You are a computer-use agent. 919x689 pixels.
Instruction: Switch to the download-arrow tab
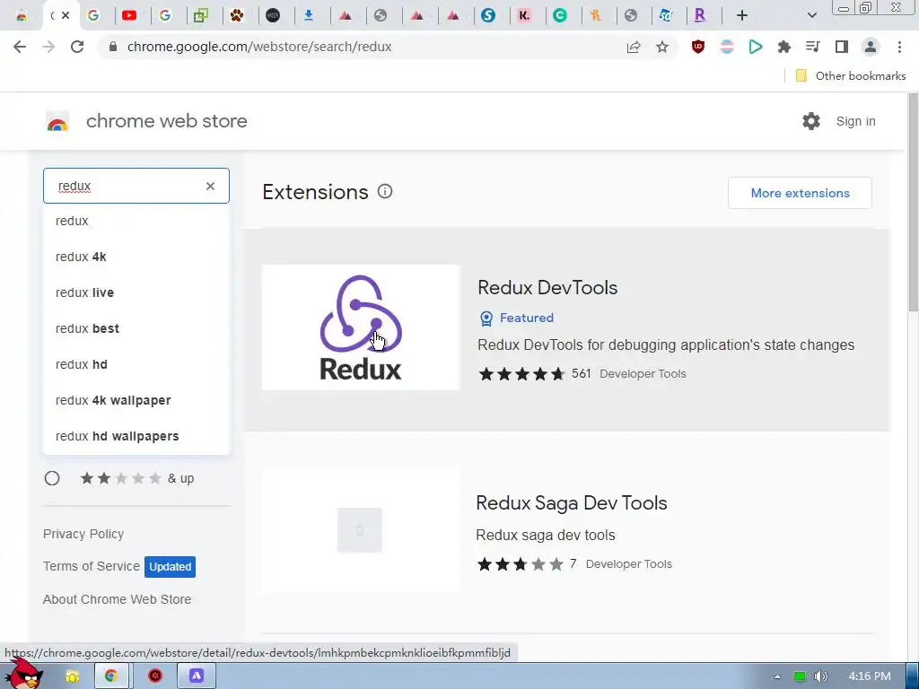coord(309,16)
